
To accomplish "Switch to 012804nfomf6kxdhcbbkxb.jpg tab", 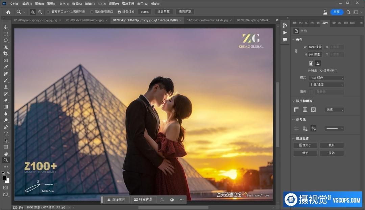I will click(x=207, y=20).
